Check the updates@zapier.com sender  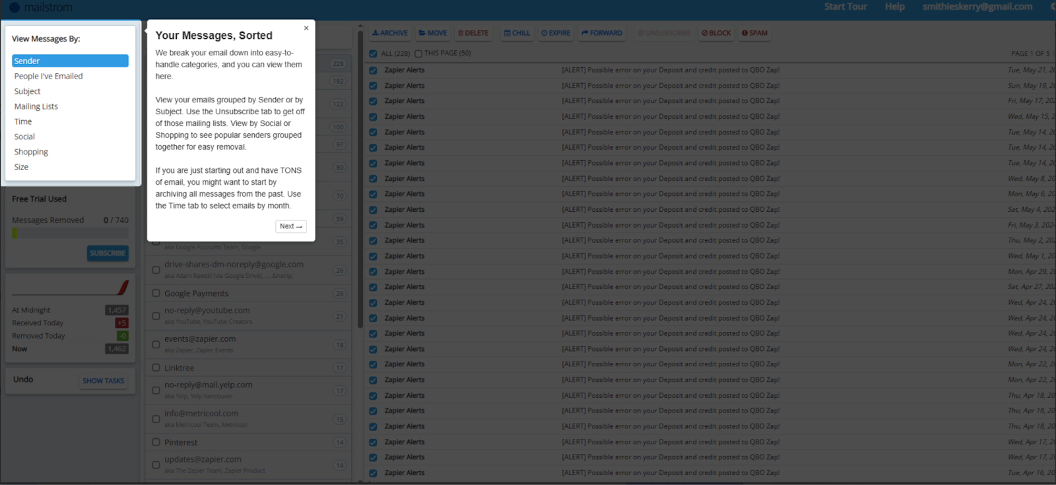pos(156,465)
